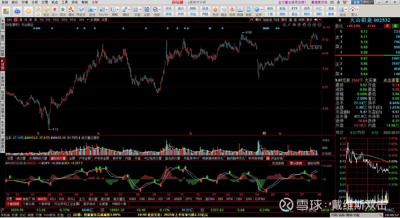Open the 热点 hot topics flame icon
Screen dimensions: 400x218
(215, 9)
